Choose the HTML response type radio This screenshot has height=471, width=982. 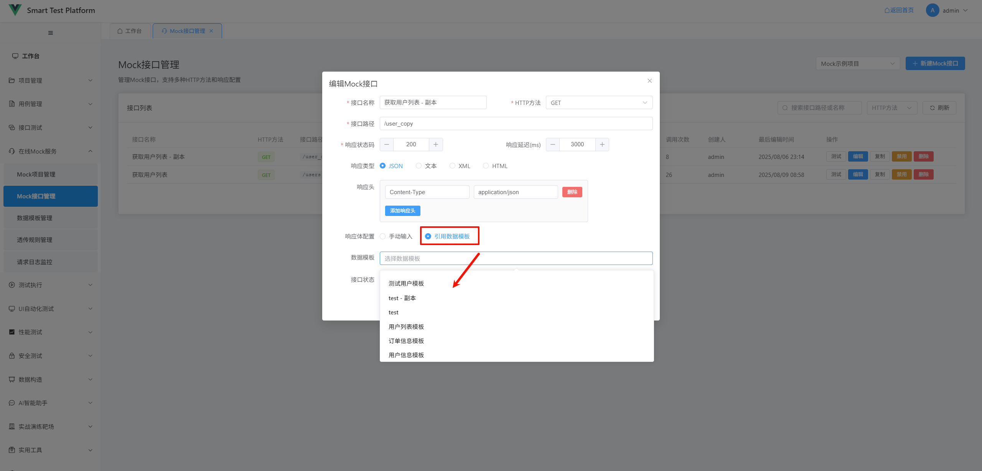pos(486,166)
